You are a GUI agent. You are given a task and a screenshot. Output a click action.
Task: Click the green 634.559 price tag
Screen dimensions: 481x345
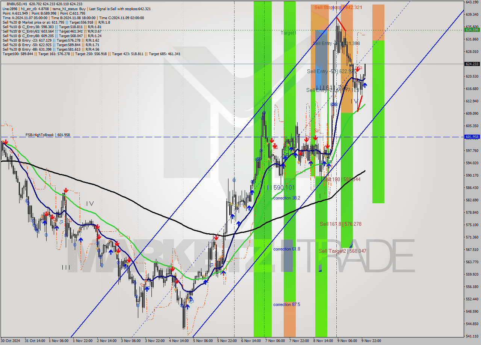click(472, 30)
